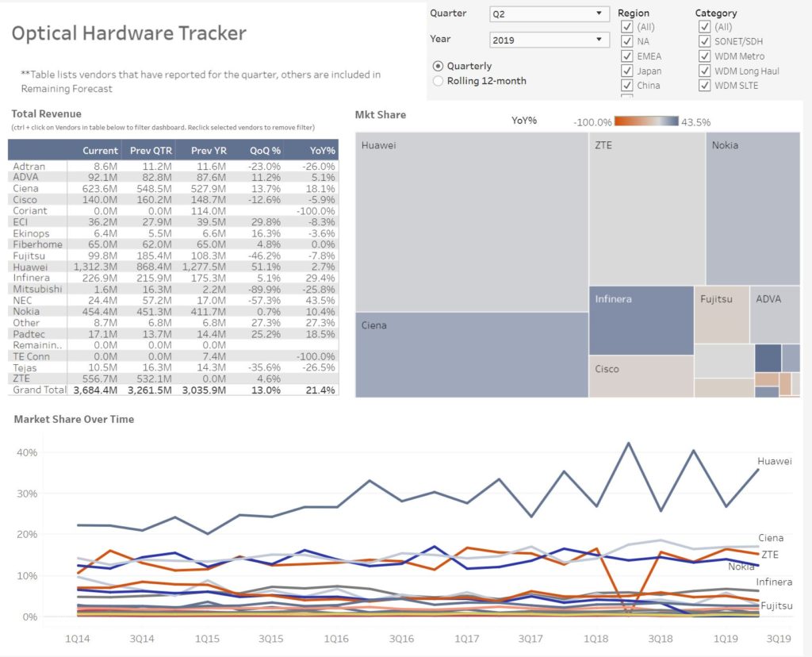The width and height of the screenshot is (812, 657).
Task: Click the Infinera treemap tile
Action: point(641,321)
